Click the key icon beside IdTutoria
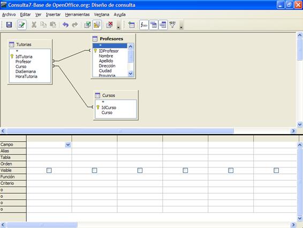 pyautogui.click(x=12, y=56)
